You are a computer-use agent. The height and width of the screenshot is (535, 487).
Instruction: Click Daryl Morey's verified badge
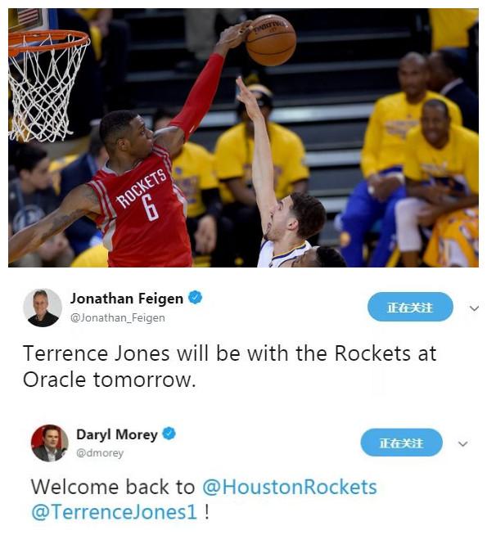tap(169, 434)
